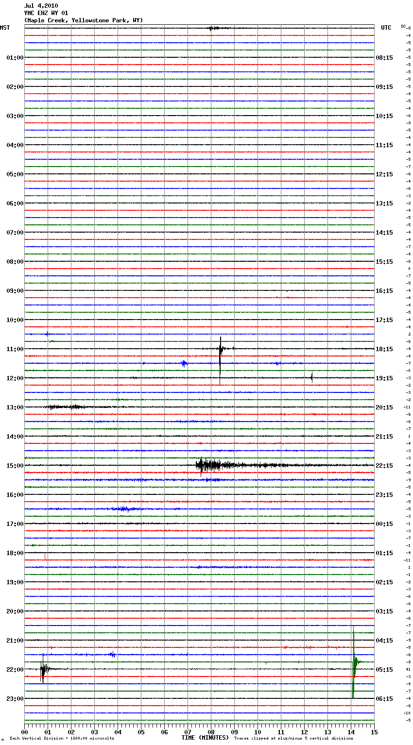Click the '20:15' UTC time label

[384, 407]
